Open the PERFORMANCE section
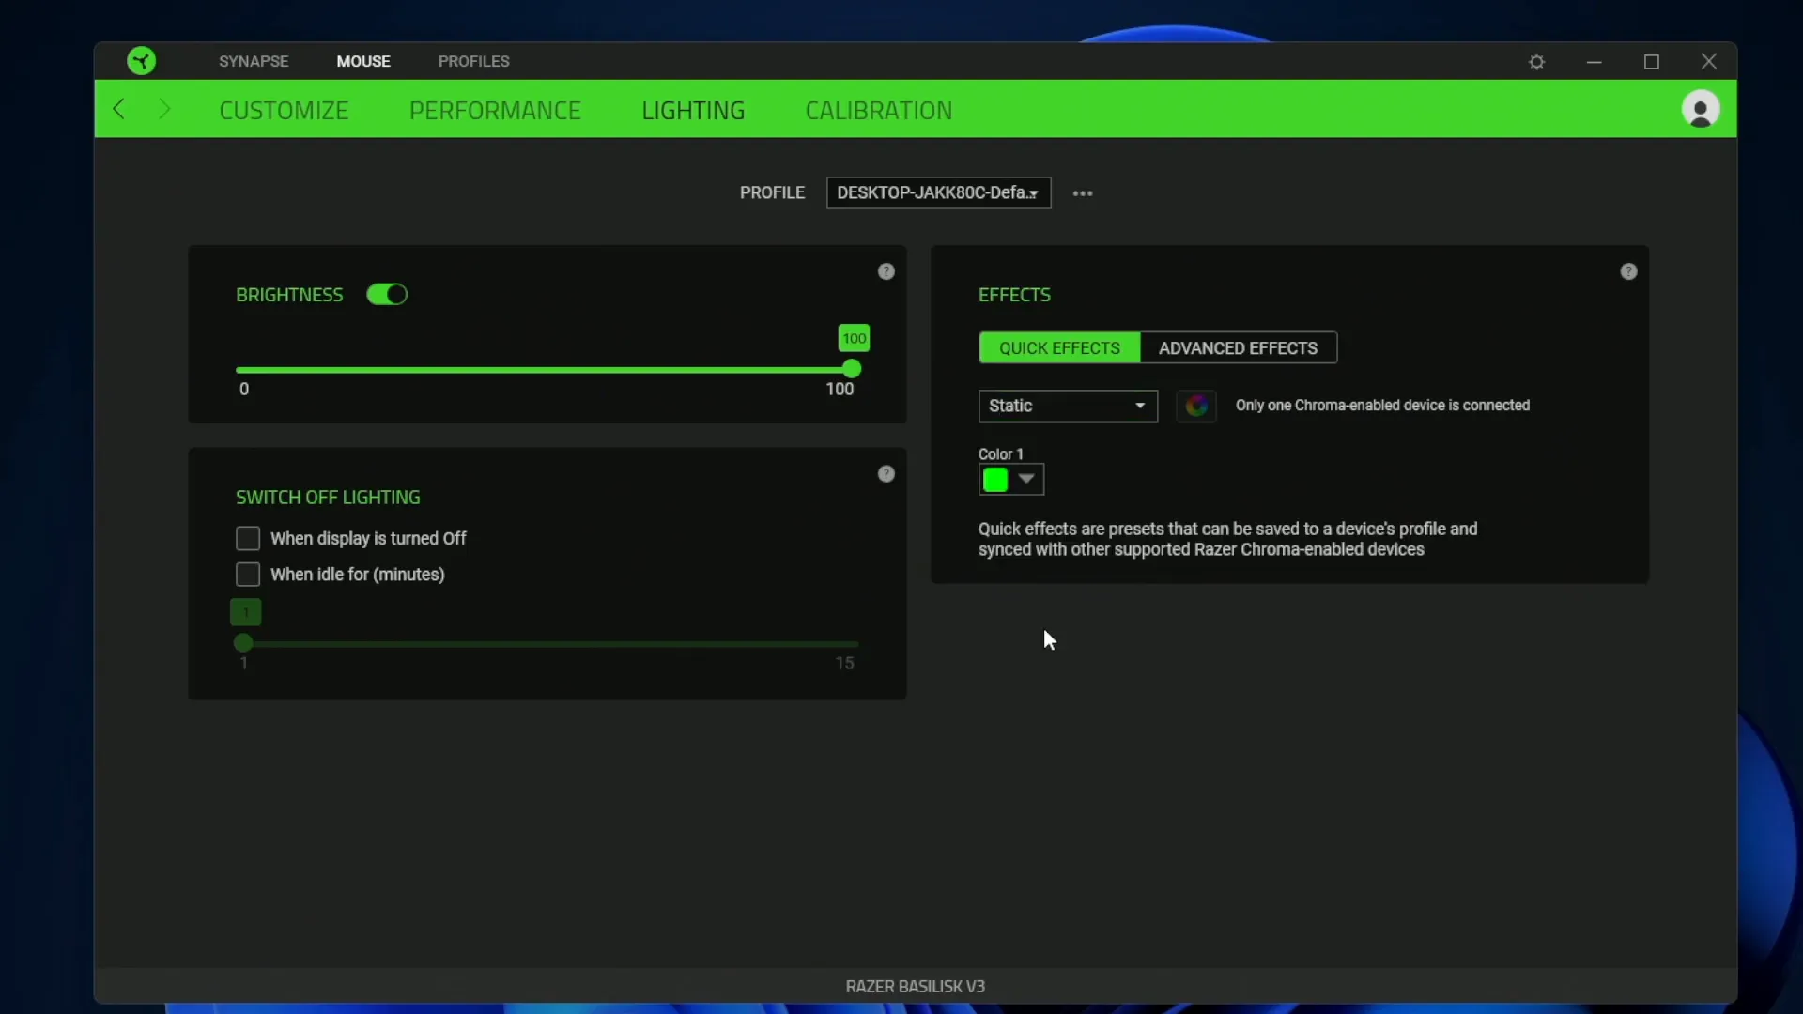 pos(495,111)
